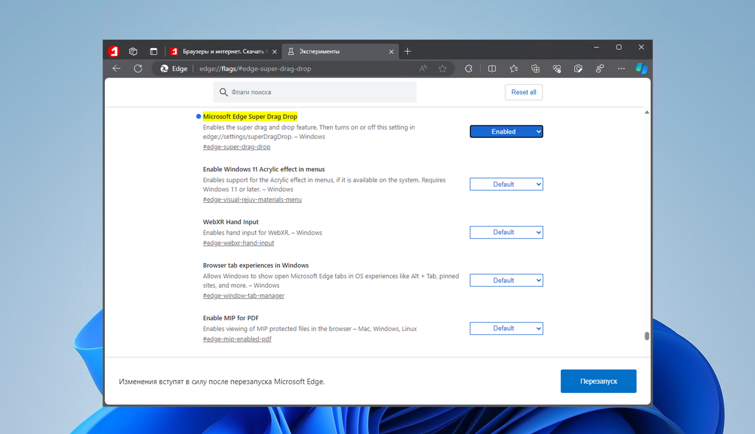Start Read aloud from the address bar
This screenshot has width=755, height=434.
coord(423,68)
